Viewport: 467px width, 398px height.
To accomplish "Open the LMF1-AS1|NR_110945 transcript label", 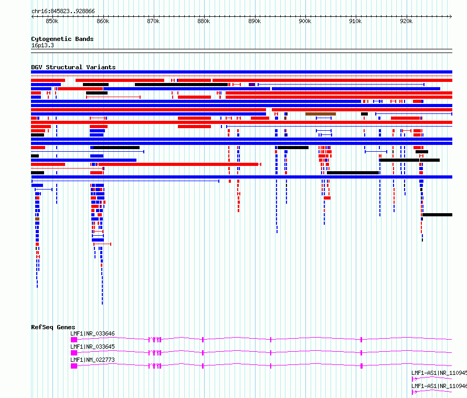I will coord(439,373).
